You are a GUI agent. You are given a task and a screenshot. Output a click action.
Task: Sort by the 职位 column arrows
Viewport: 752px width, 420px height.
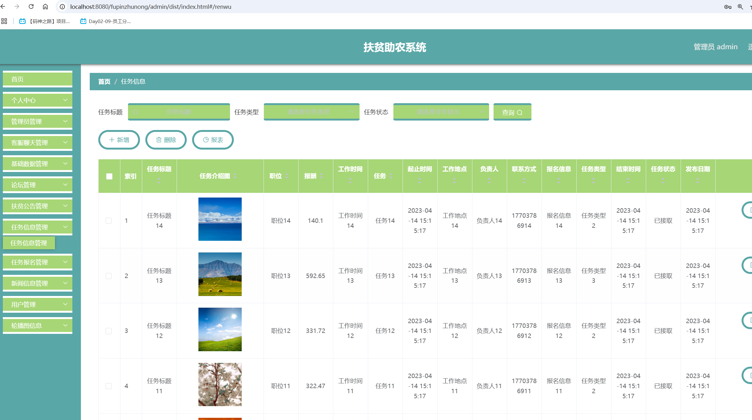[287, 176]
